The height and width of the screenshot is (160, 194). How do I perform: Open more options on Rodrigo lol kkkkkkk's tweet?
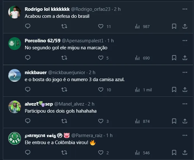[185, 9]
